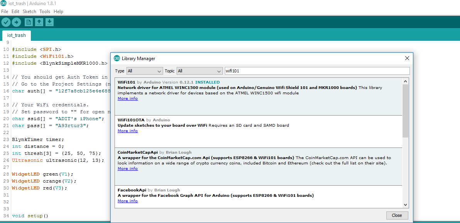This screenshot has width=460, height=223.
Task: Click the ssid line 'ADIT's iPhone'
Action: (x=58, y=119)
